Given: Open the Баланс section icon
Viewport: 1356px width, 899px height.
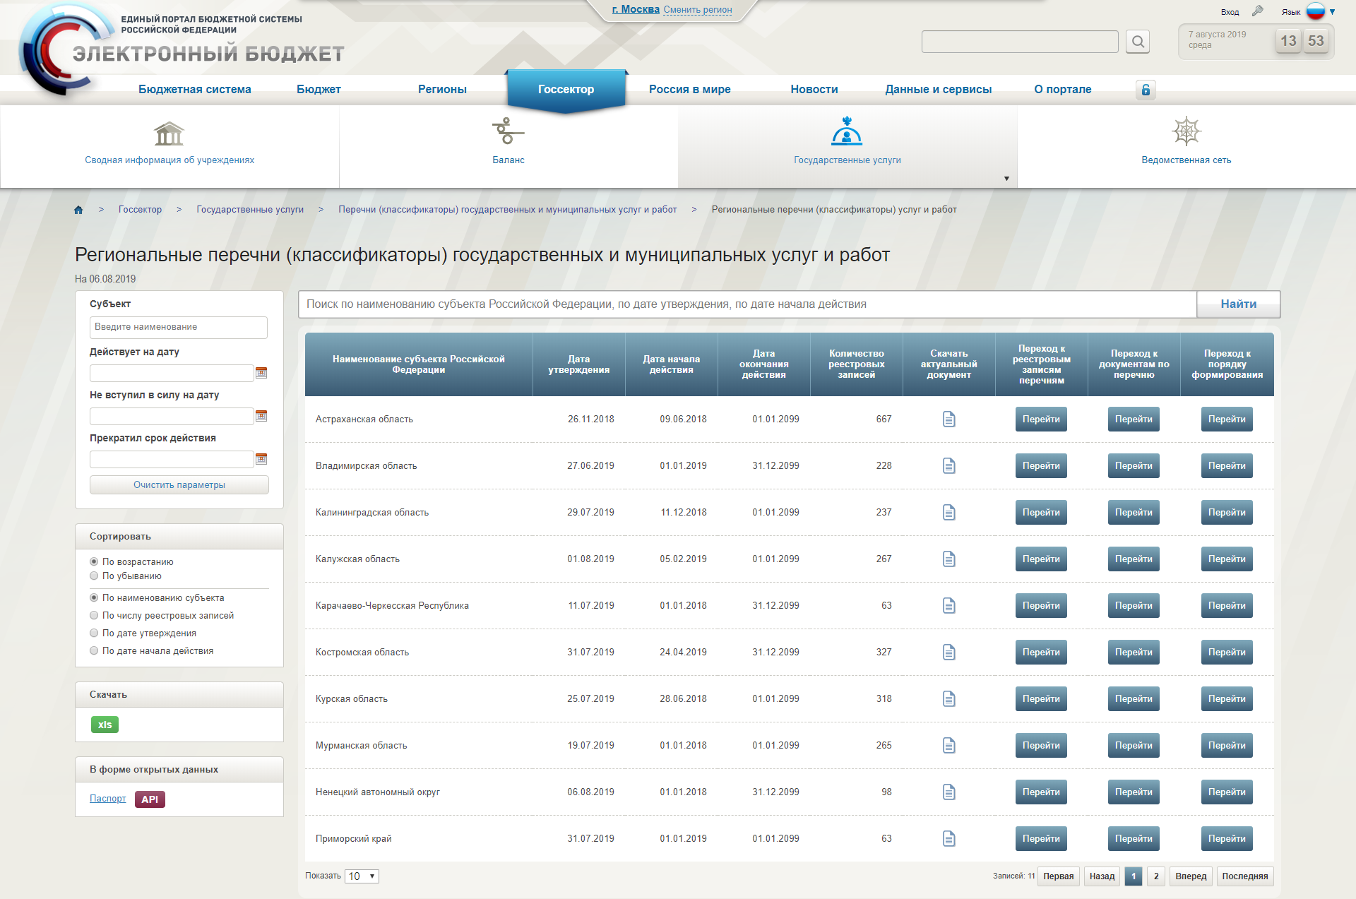Looking at the screenshot, I should coord(508,132).
